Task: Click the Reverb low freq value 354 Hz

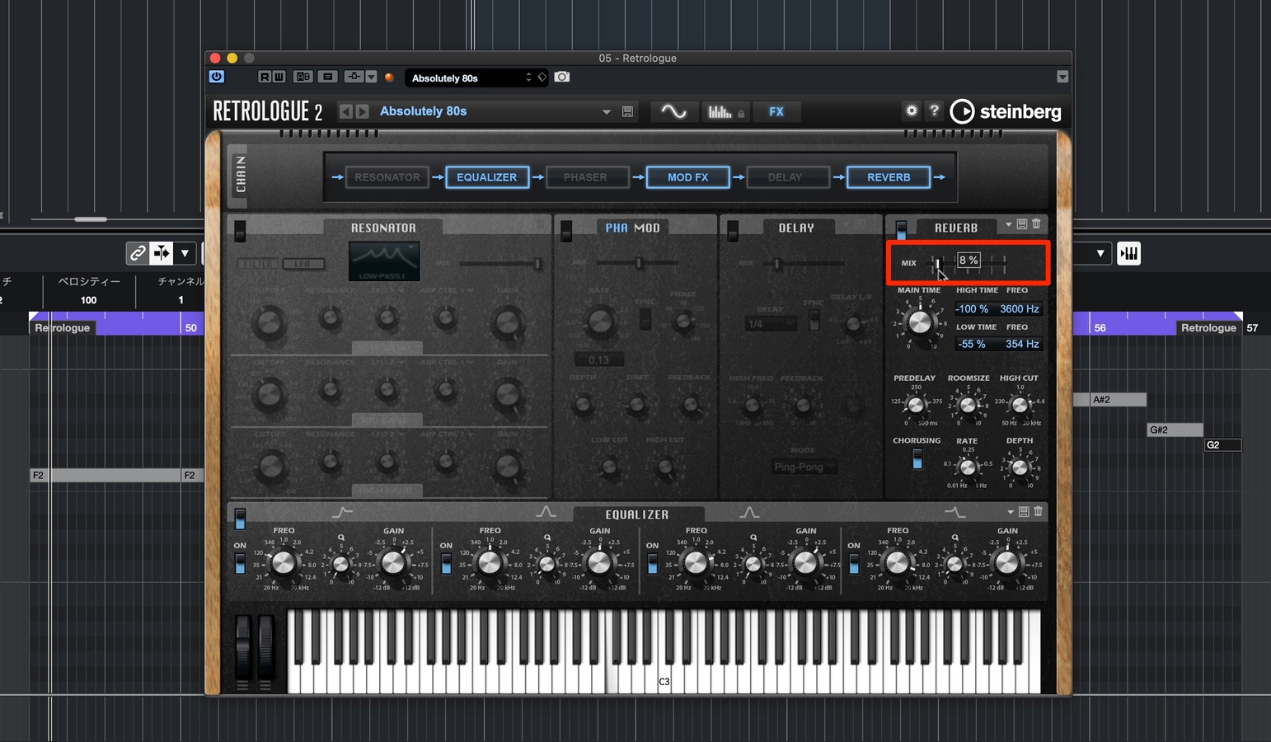Action: tap(1022, 345)
